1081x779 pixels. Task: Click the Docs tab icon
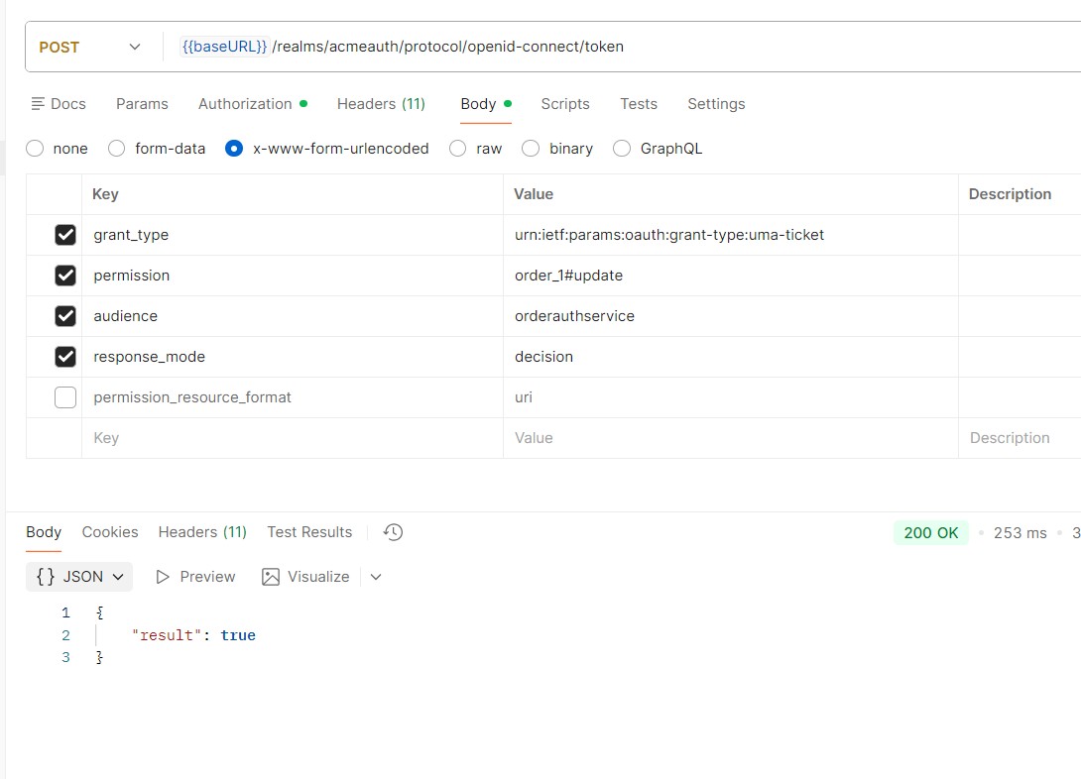pyautogui.click(x=39, y=104)
